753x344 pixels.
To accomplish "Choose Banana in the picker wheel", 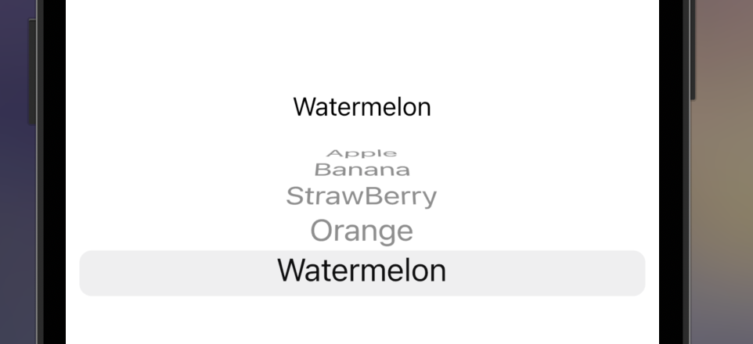I will [x=362, y=170].
